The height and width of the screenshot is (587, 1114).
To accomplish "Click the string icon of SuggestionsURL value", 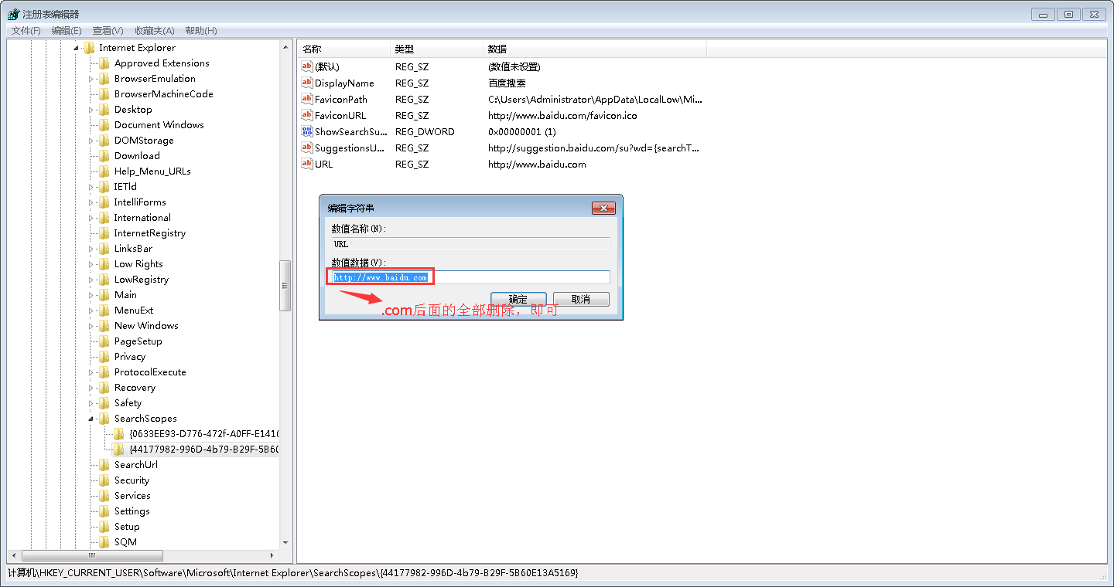I will (x=307, y=148).
